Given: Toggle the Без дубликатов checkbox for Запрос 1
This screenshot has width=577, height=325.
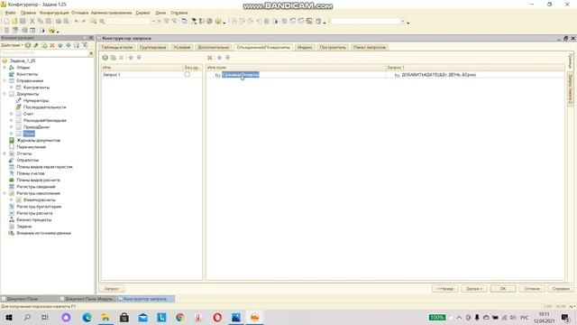Looking at the screenshot, I should coord(188,74).
